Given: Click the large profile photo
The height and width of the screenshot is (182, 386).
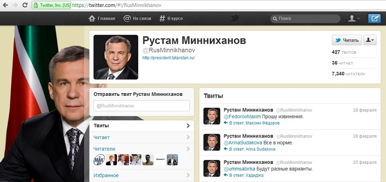Looking at the screenshot, I should click(x=116, y=57).
